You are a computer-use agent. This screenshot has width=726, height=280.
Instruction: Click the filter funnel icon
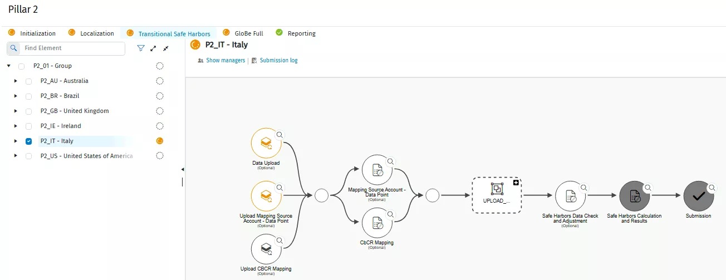point(141,48)
